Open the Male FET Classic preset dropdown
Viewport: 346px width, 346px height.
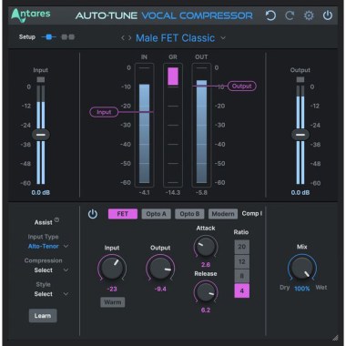click(x=180, y=38)
